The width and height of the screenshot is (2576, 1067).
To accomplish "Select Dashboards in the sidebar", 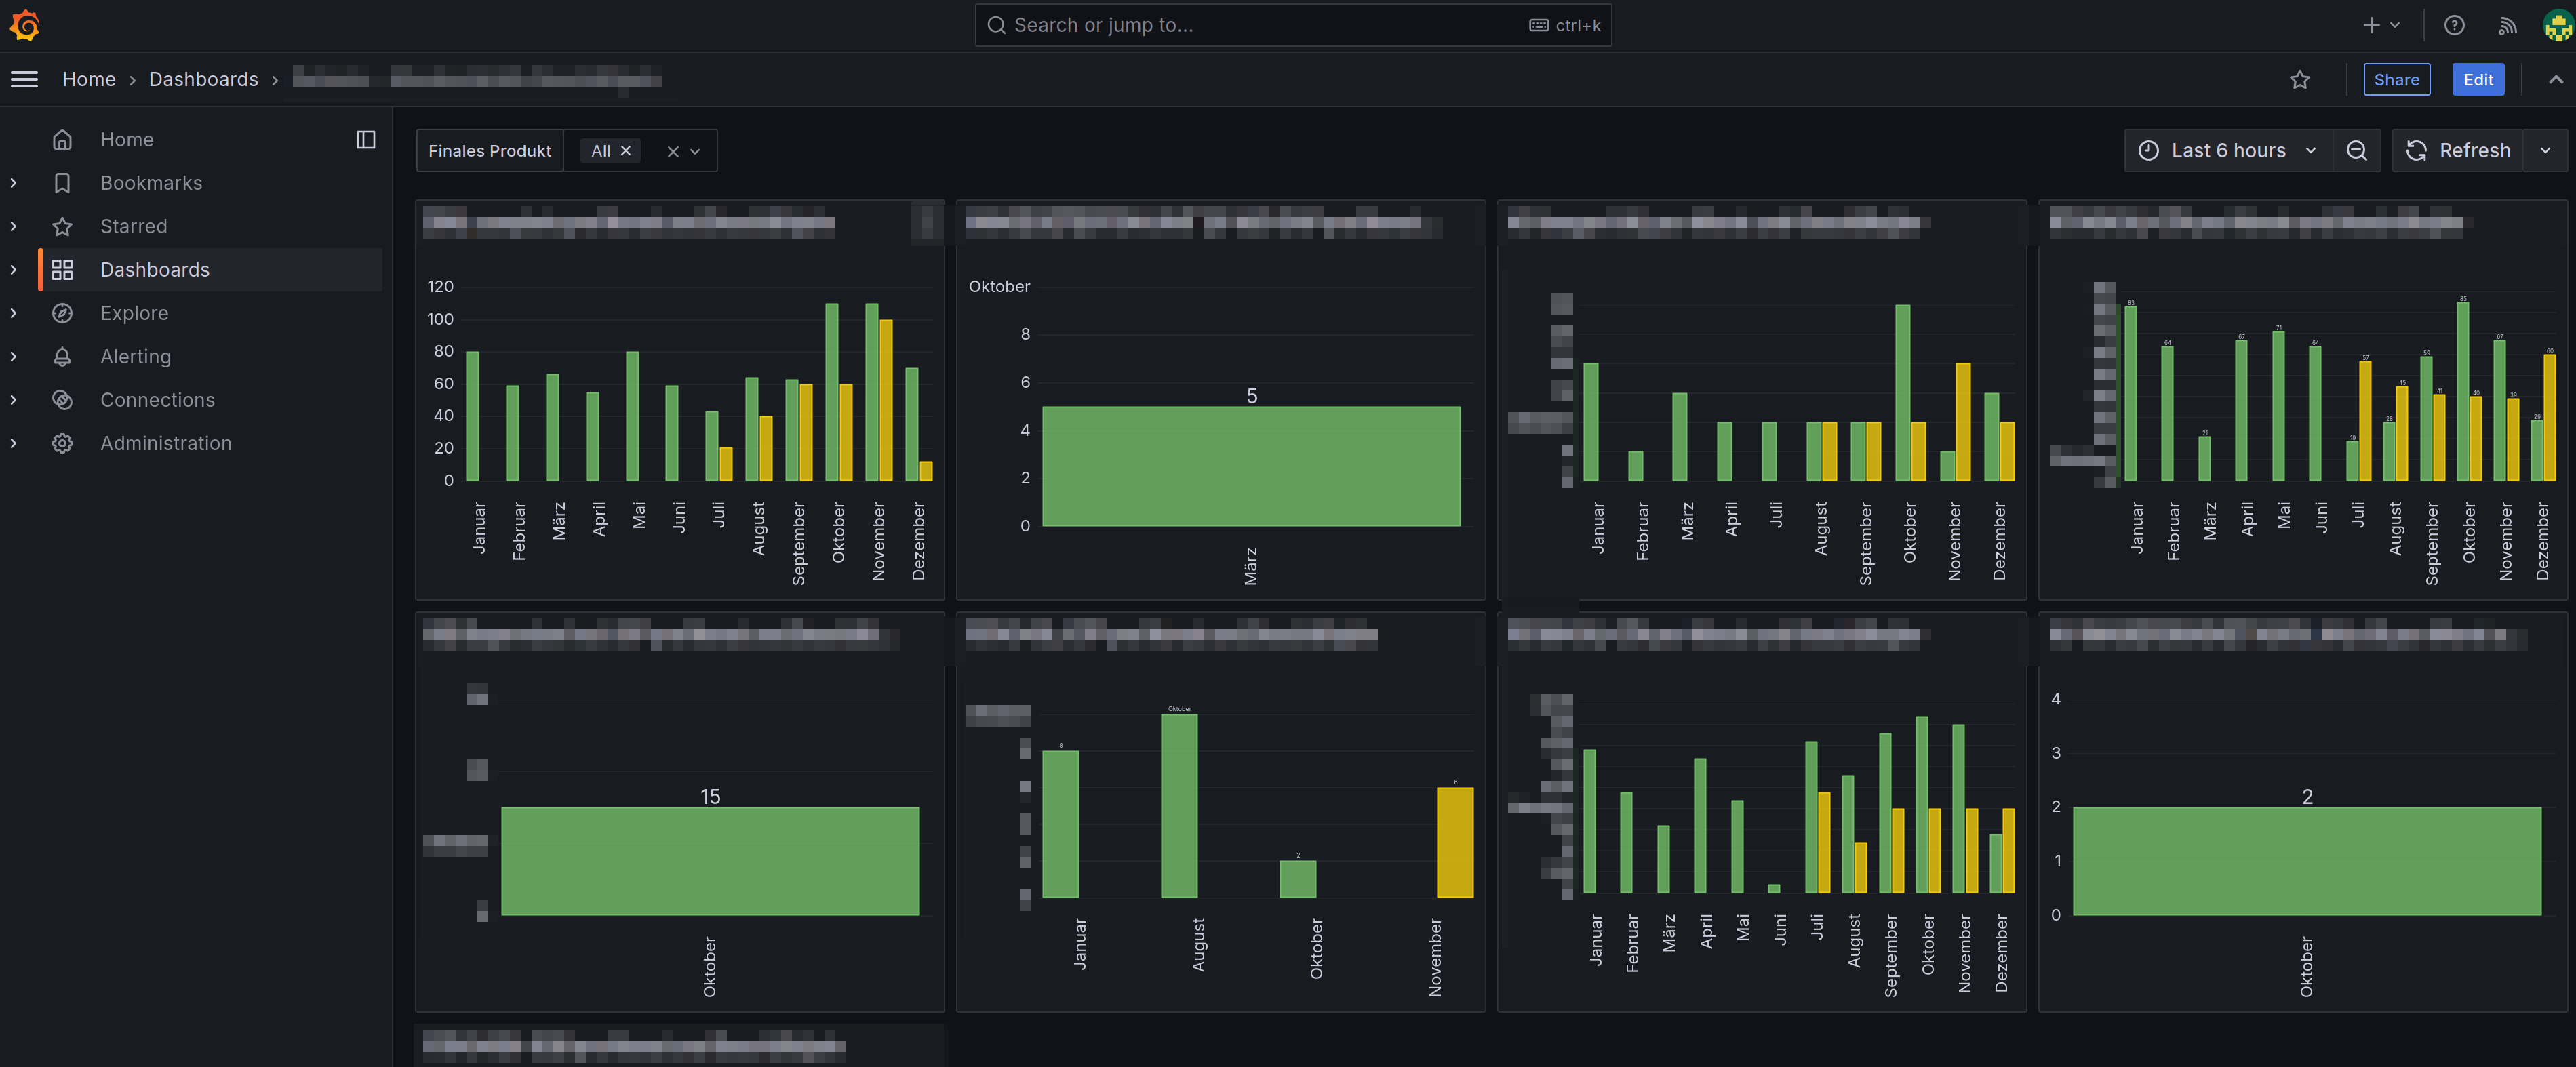I will 155,269.
